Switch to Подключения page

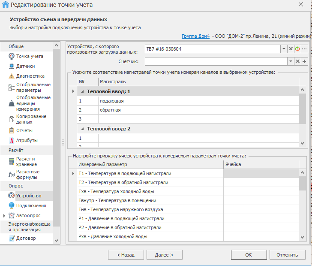coord(31,206)
